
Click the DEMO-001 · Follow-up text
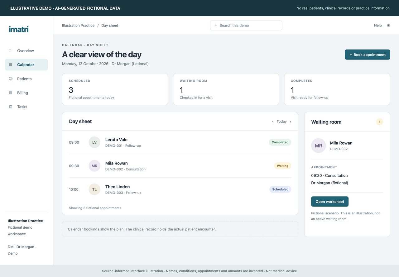tap(123, 146)
